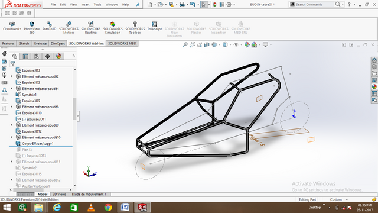The height and width of the screenshot is (213, 378).
Task: Expand Elément mécano-soudé12 feature
Action: pos(11,180)
